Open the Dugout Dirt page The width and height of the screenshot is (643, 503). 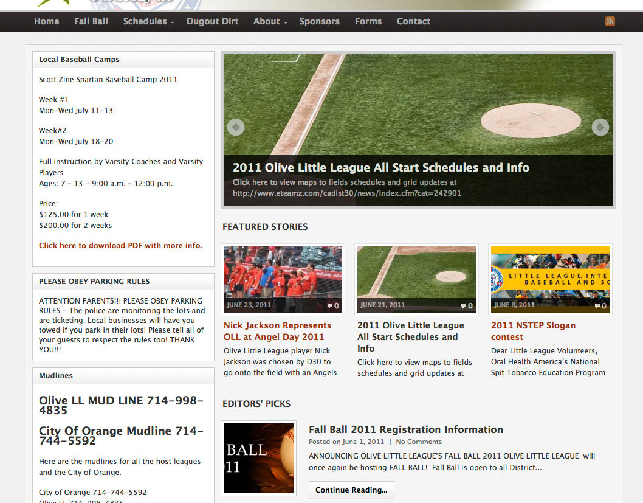point(213,21)
